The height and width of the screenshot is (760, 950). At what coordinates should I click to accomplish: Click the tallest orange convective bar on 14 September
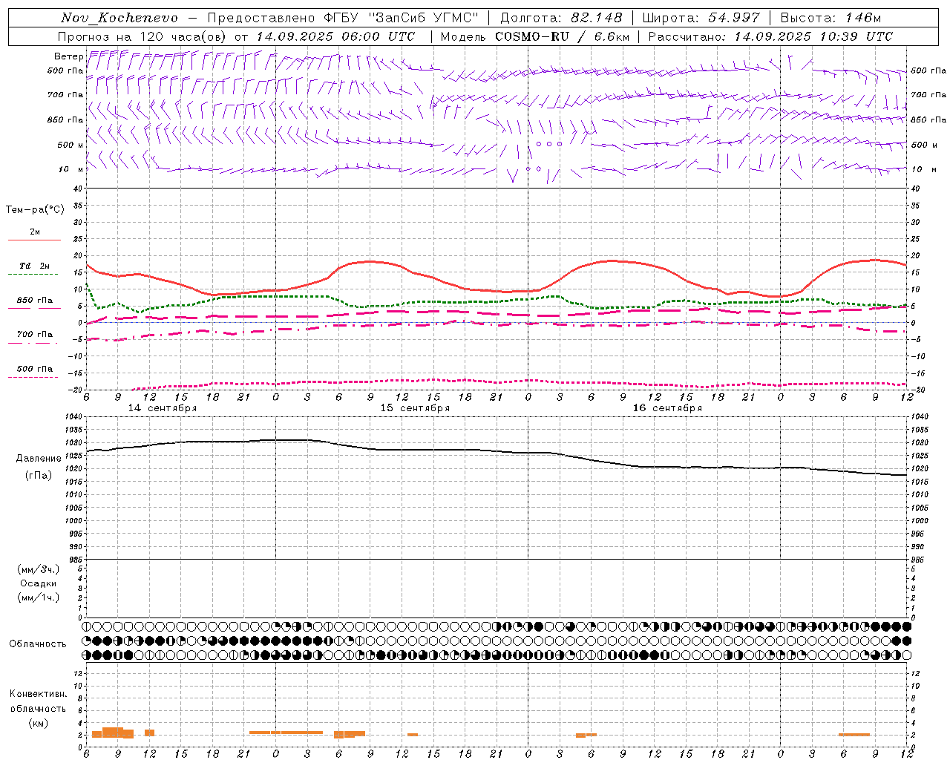(x=113, y=733)
